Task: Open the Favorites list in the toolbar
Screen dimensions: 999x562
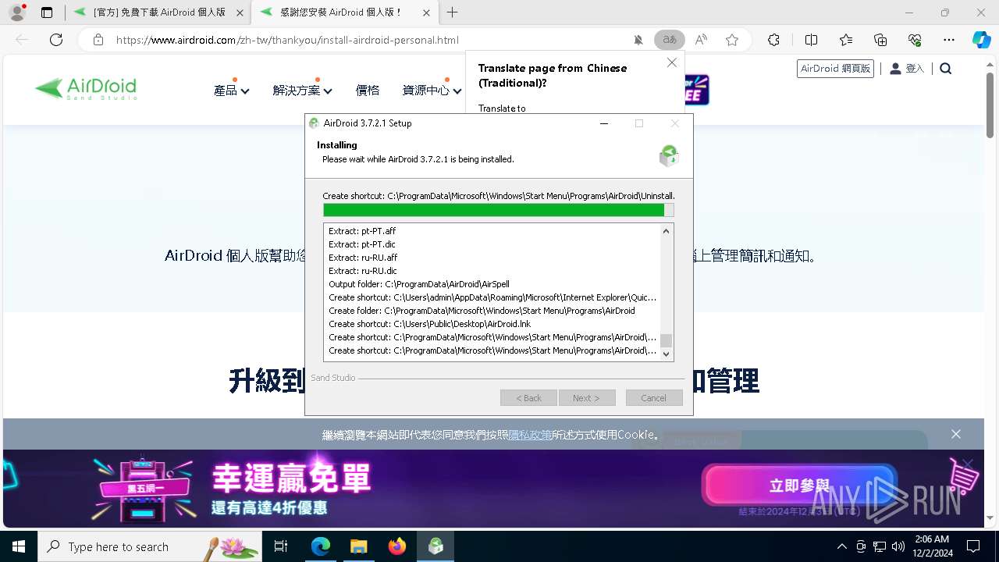Action: click(846, 40)
